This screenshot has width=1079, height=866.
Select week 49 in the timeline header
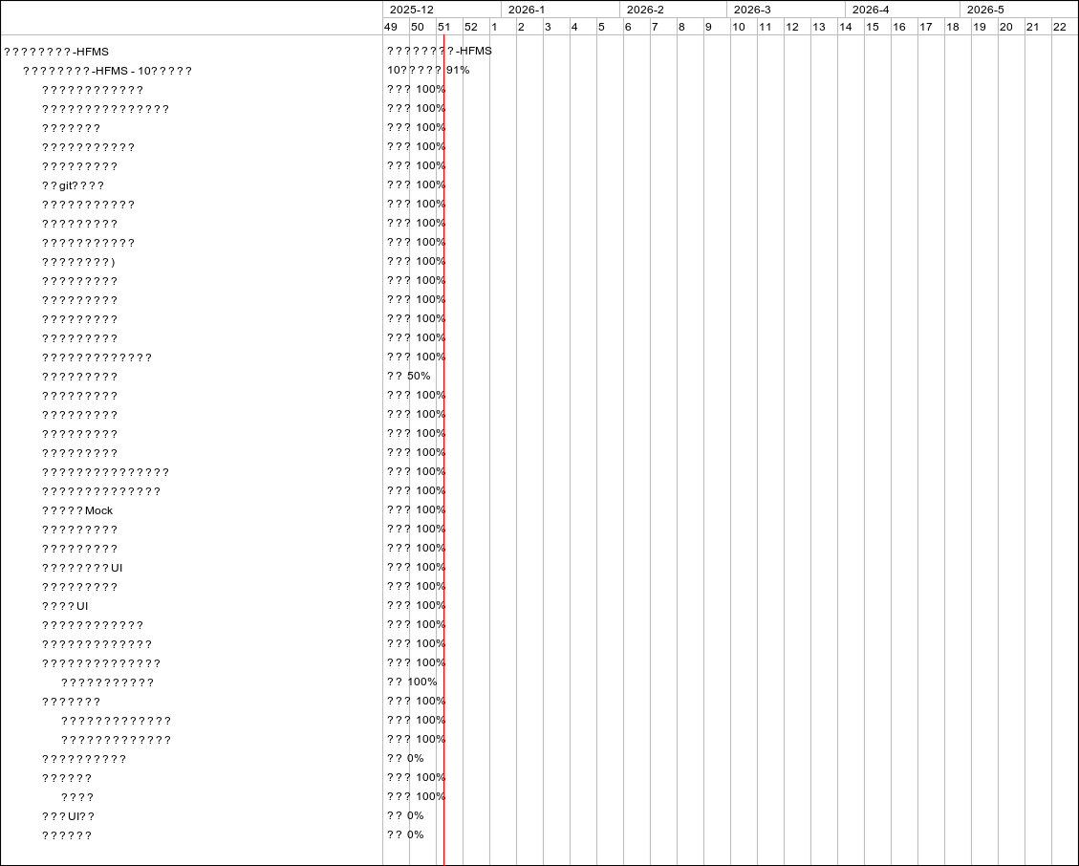click(x=391, y=27)
